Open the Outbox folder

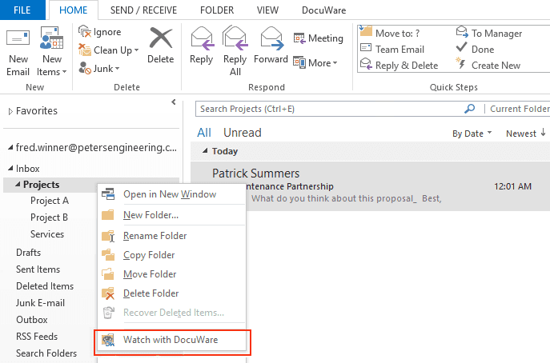tap(31, 320)
